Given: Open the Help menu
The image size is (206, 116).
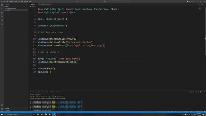Looking at the screenshot, I should tap(30, 1).
